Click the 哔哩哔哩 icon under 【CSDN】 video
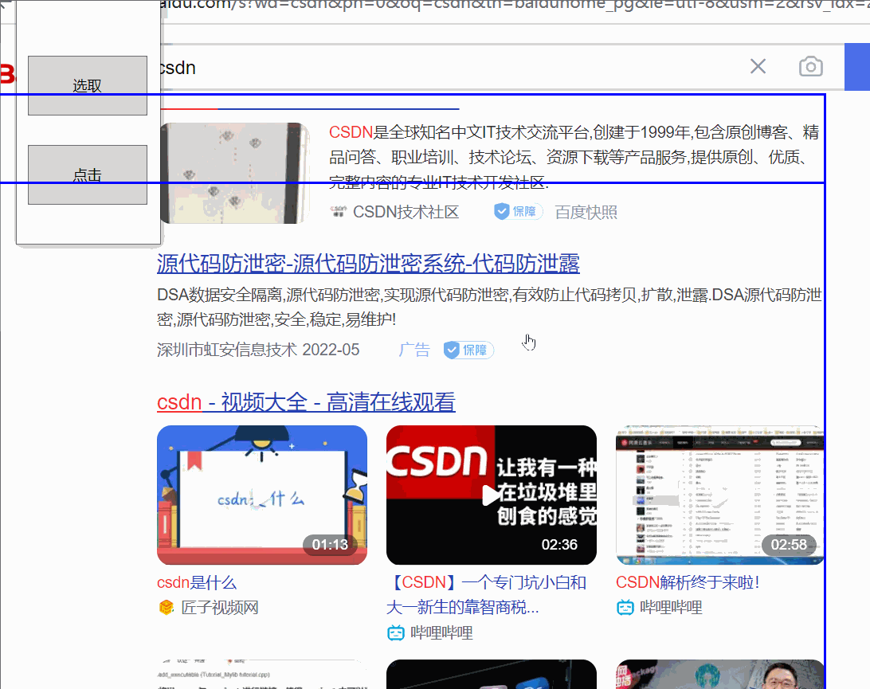The image size is (870, 689). coord(396,633)
